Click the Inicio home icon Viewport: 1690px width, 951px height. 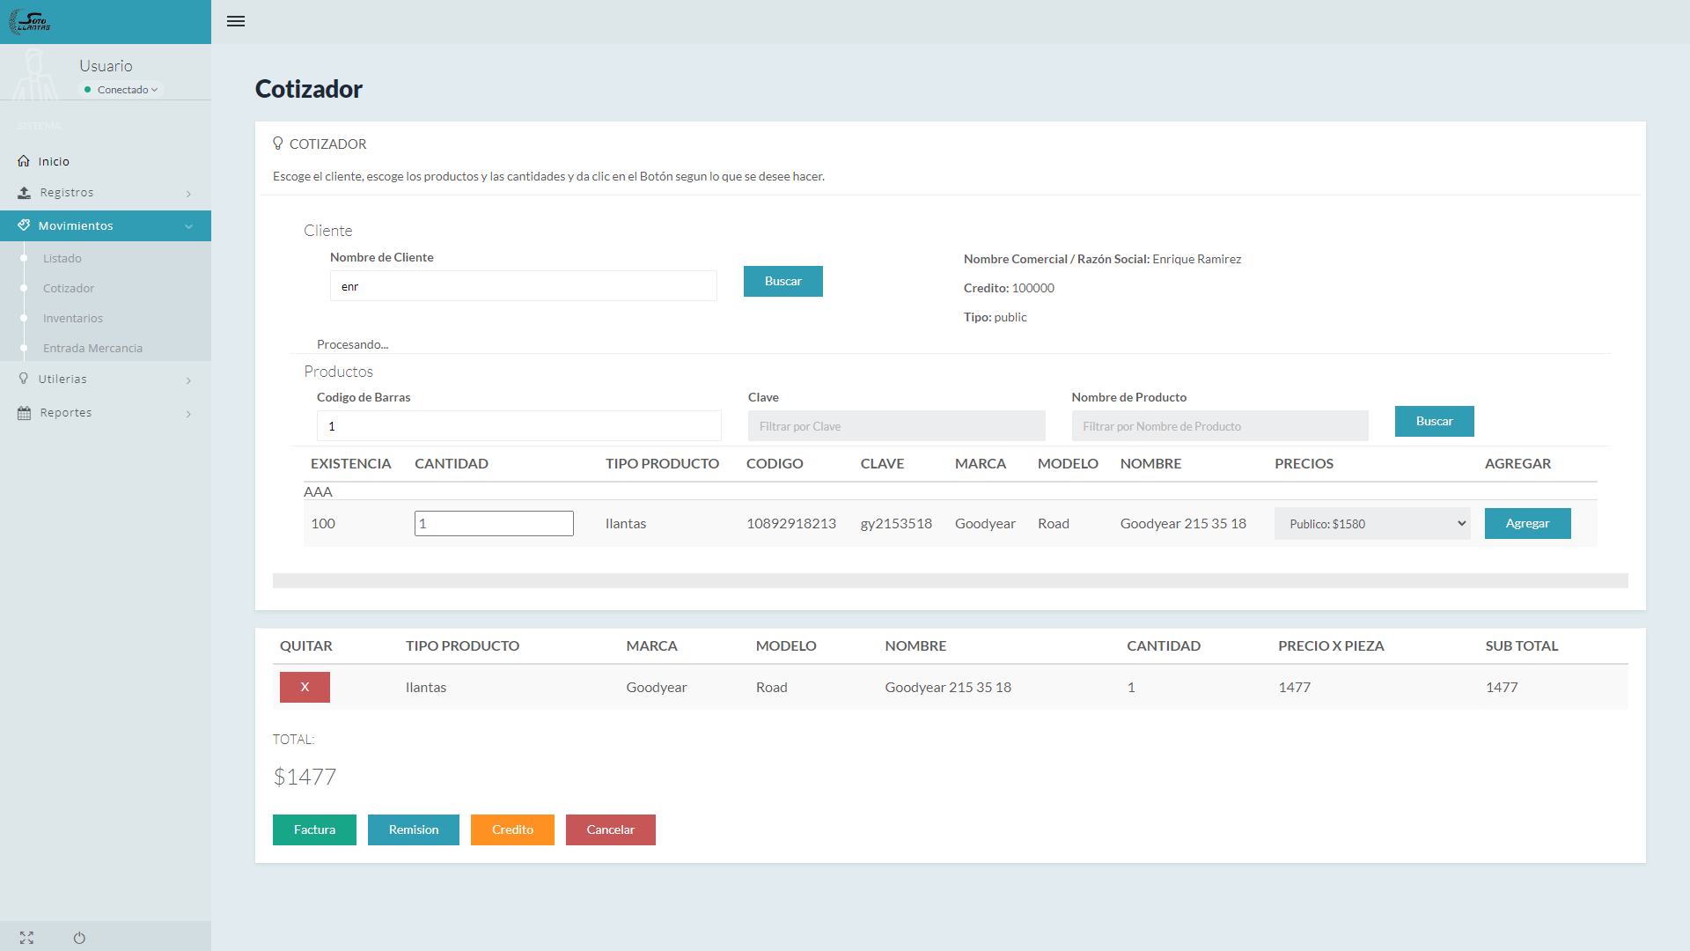coord(24,161)
